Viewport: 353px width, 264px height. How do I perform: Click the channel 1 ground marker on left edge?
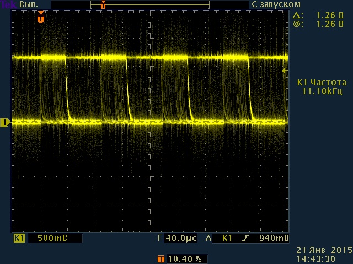click(6, 122)
